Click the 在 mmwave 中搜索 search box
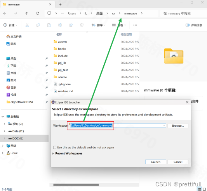 183,14
